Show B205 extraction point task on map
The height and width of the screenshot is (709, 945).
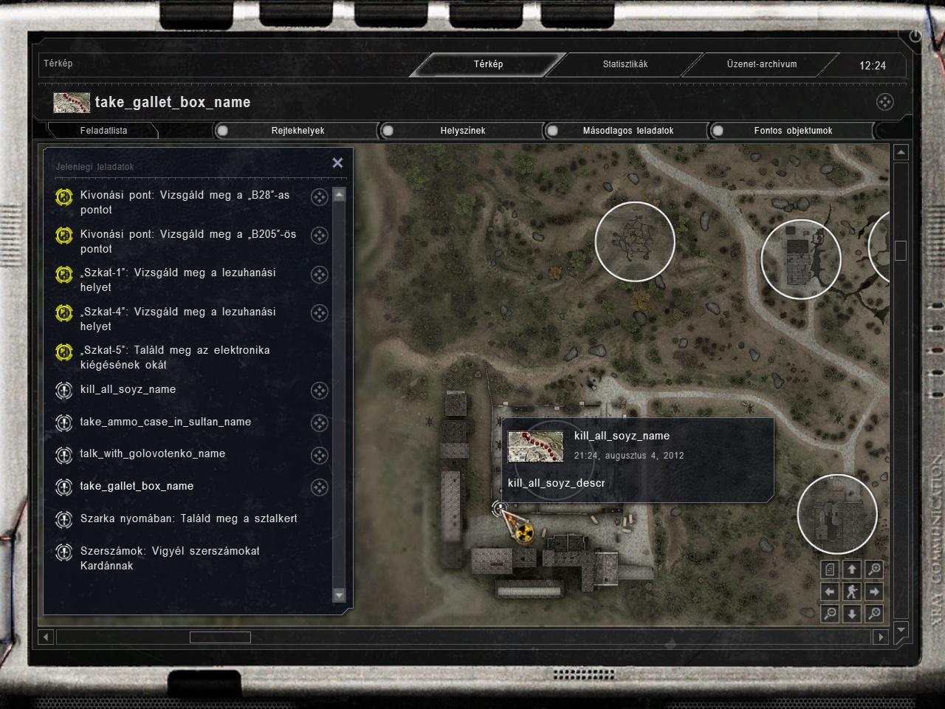[319, 236]
